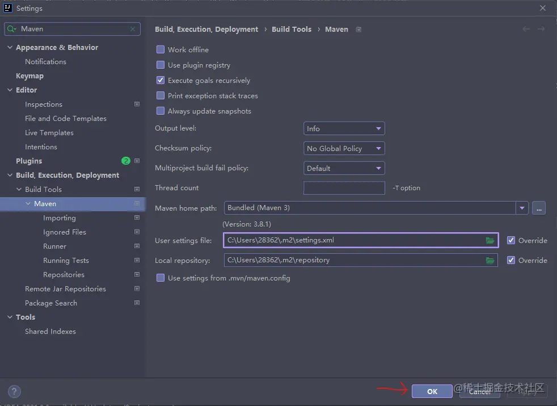Close the Settings dialog
The image size is (557, 406).
[x=543, y=8]
